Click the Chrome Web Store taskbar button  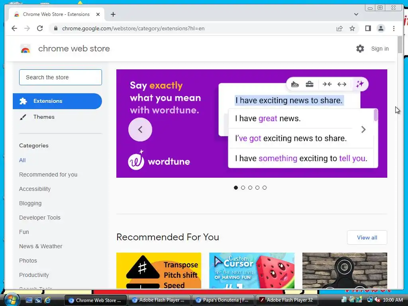coord(95,300)
